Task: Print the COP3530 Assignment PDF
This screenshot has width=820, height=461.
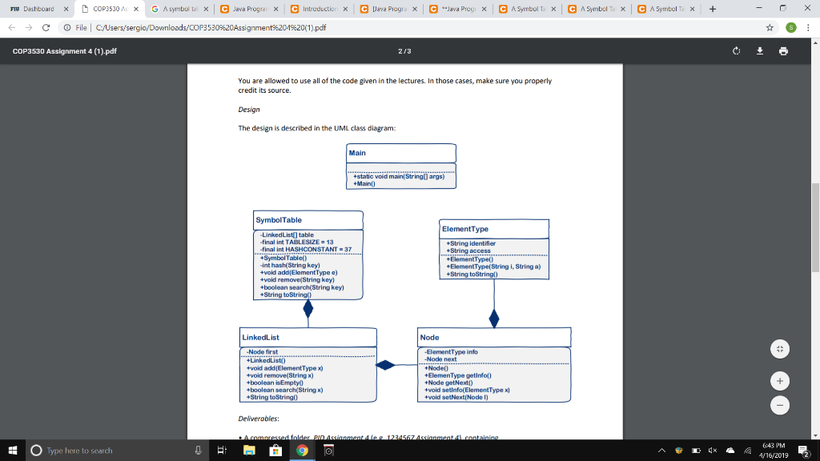Action: (x=782, y=50)
